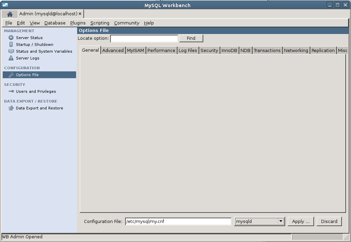Focus the Locate option text field
The height and width of the screenshot is (242, 351).
[144, 38]
